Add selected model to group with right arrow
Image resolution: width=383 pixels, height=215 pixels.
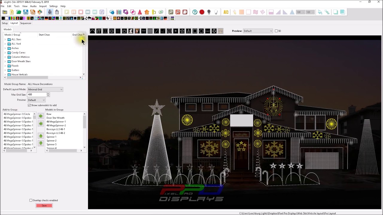pos(41,116)
